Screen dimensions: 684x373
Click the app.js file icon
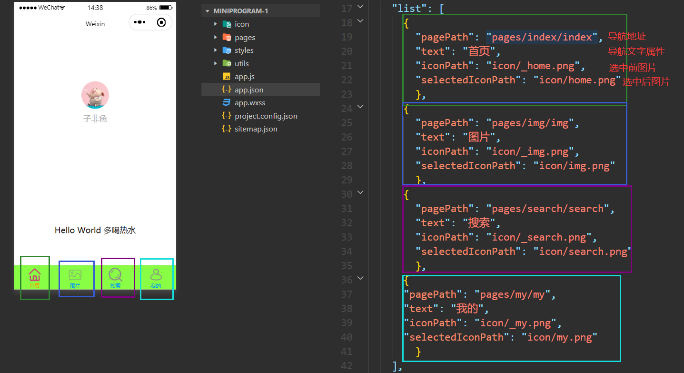pyautogui.click(x=227, y=77)
